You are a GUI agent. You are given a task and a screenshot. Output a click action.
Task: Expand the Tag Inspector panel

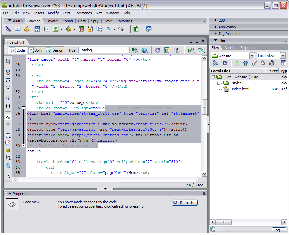click(216, 34)
